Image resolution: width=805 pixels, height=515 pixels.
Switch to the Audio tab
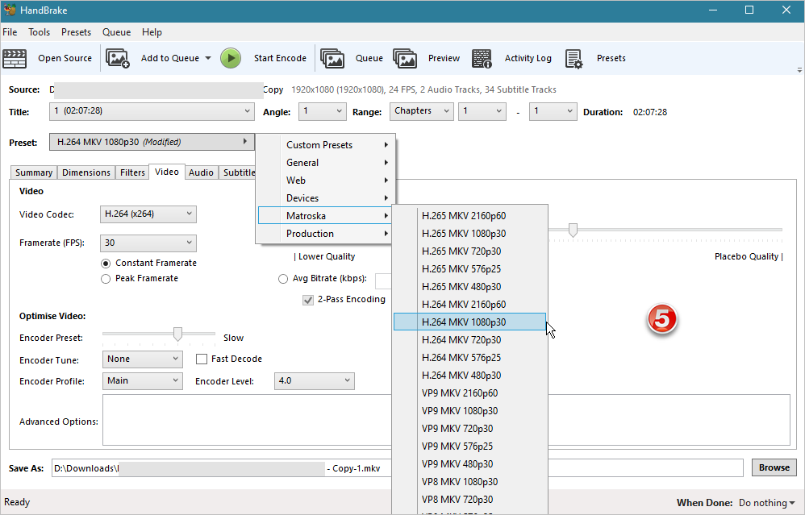[201, 172]
